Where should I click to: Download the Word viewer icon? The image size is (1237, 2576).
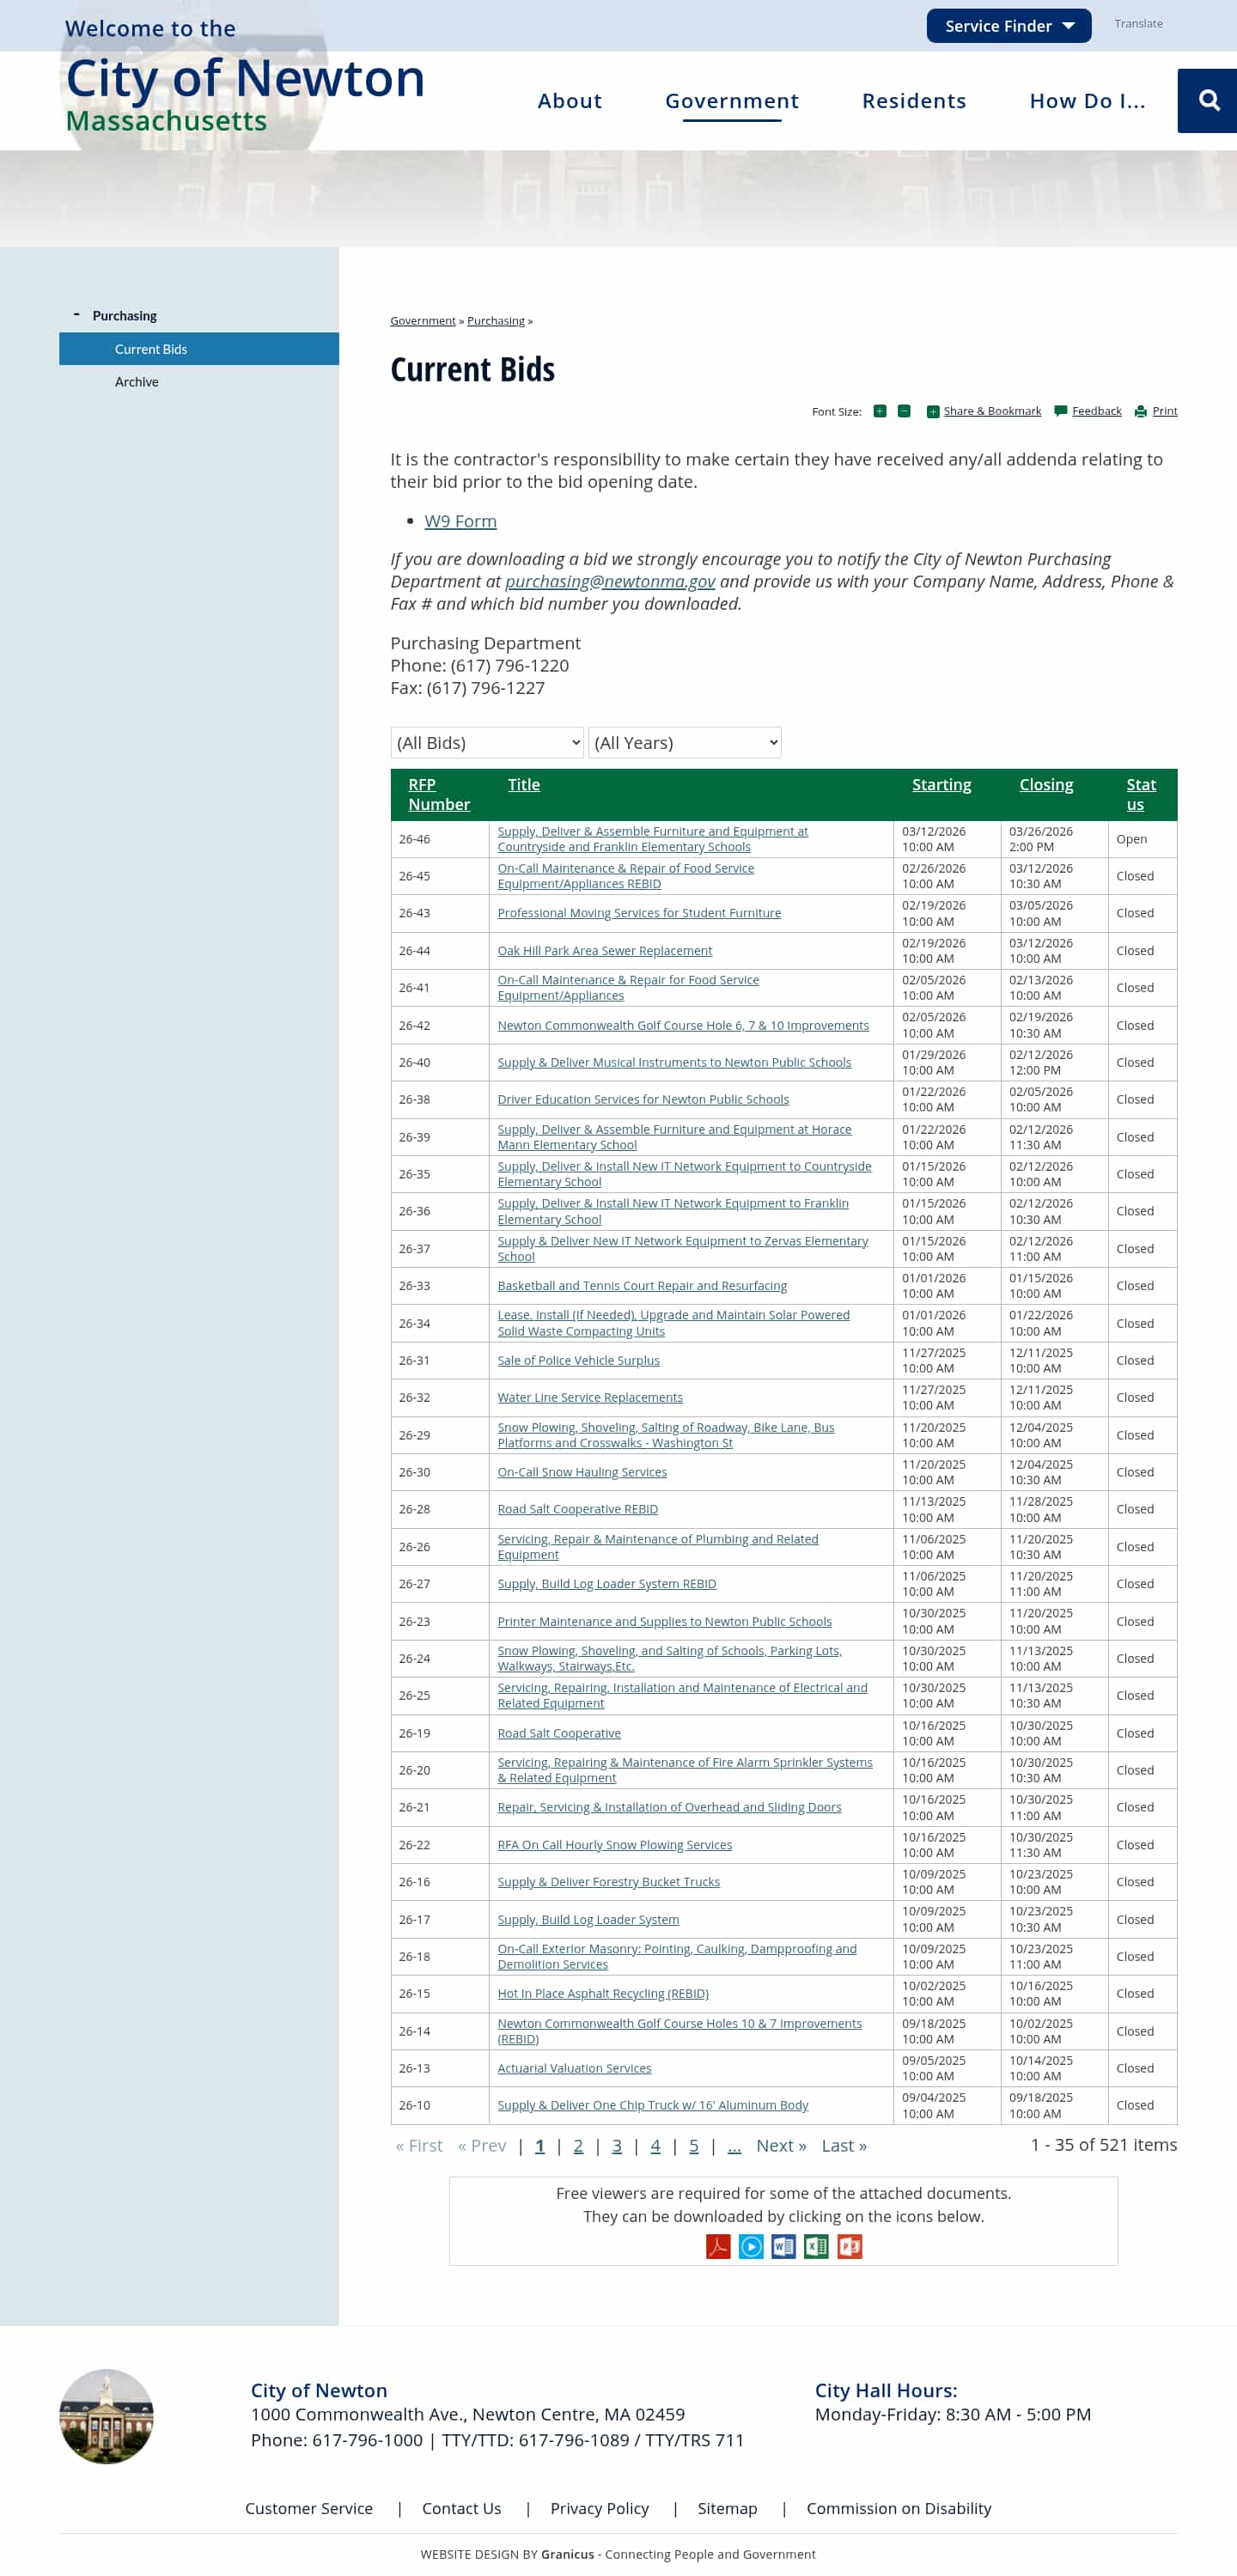[x=784, y=2246]
